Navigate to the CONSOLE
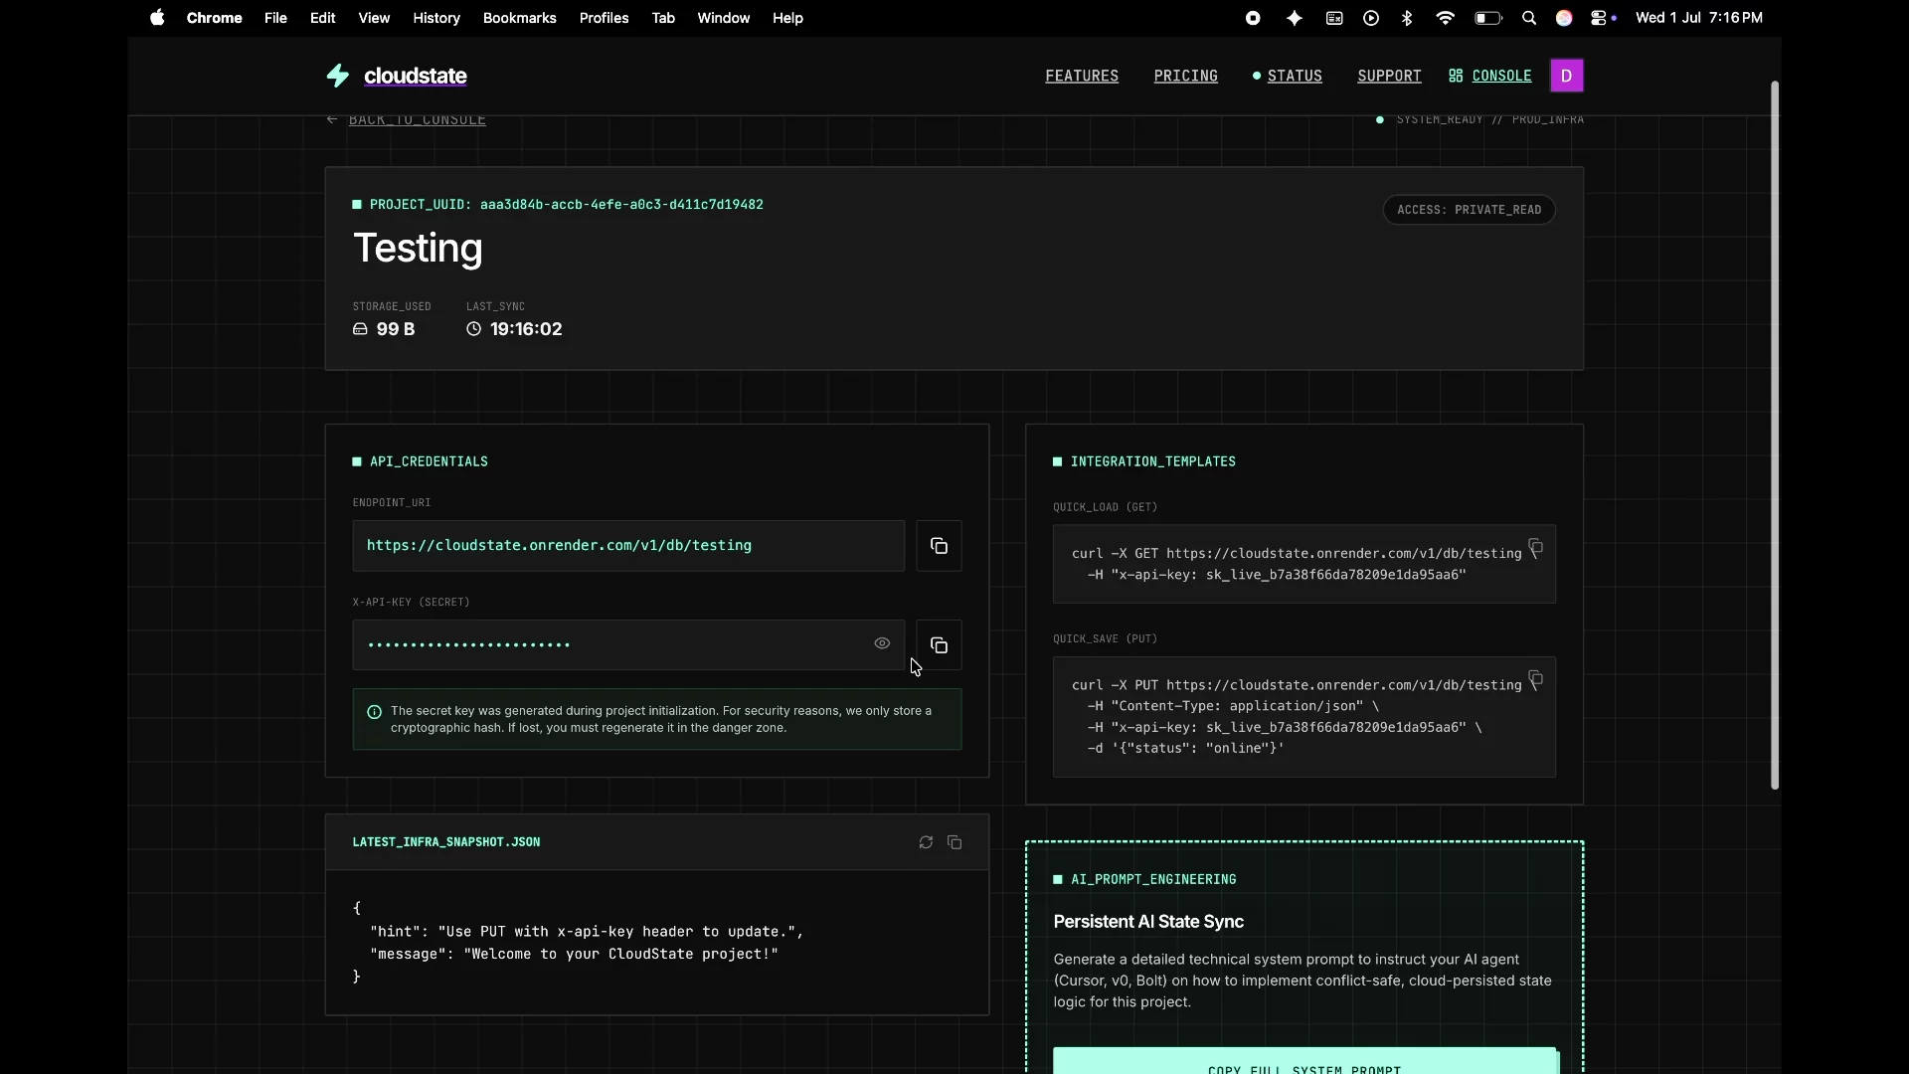The width and height of the screenshot is (1909, 1074). (1501, 76)
